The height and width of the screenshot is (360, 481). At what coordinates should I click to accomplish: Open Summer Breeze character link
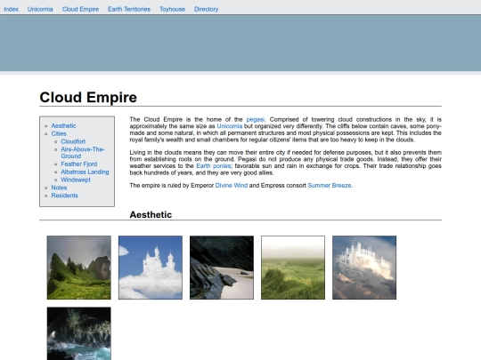click(330, 186)
